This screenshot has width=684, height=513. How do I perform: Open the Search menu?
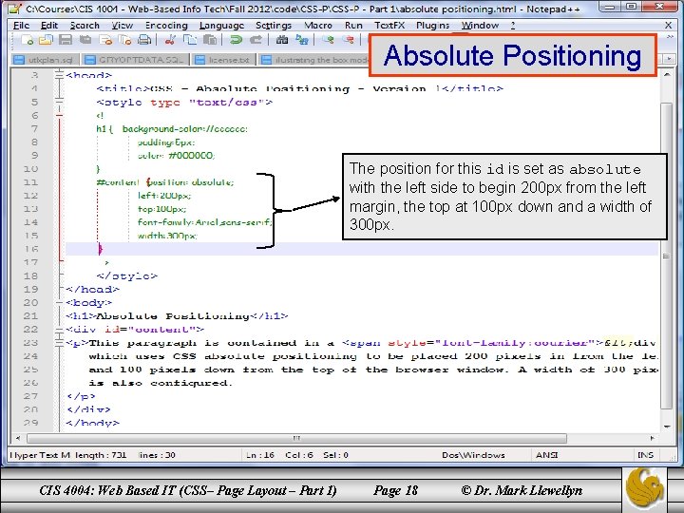(x=85, y=26)
